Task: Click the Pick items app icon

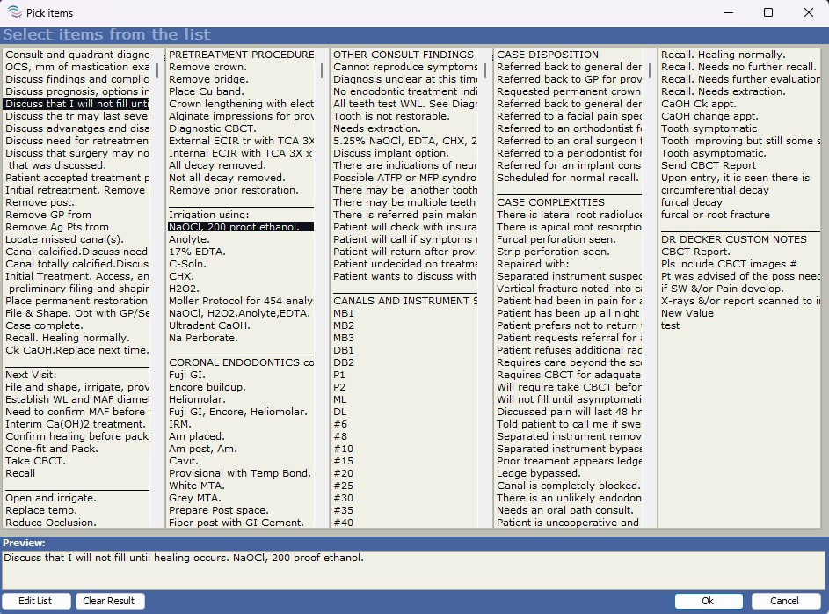Action: 13,12
